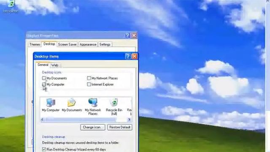Open the Recycle Bin desktop icon

click(11, 7)
